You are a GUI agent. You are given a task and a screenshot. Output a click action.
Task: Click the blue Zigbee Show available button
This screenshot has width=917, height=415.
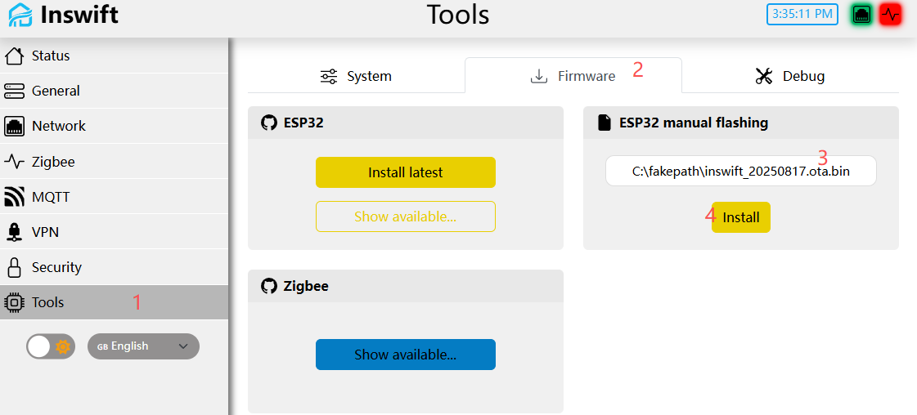[x=405, y=355]
